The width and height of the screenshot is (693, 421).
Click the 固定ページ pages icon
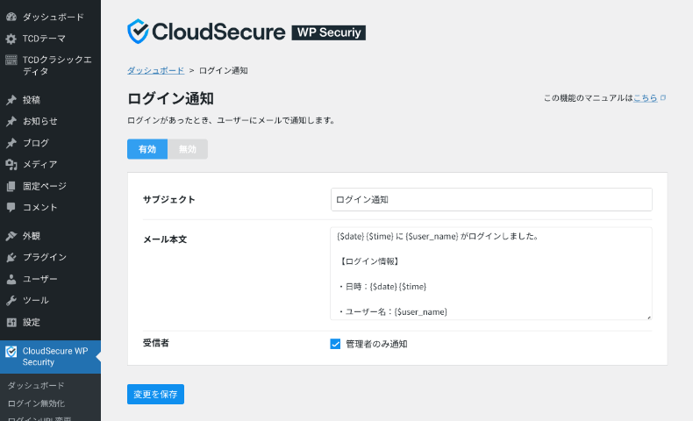pos(11,187)
